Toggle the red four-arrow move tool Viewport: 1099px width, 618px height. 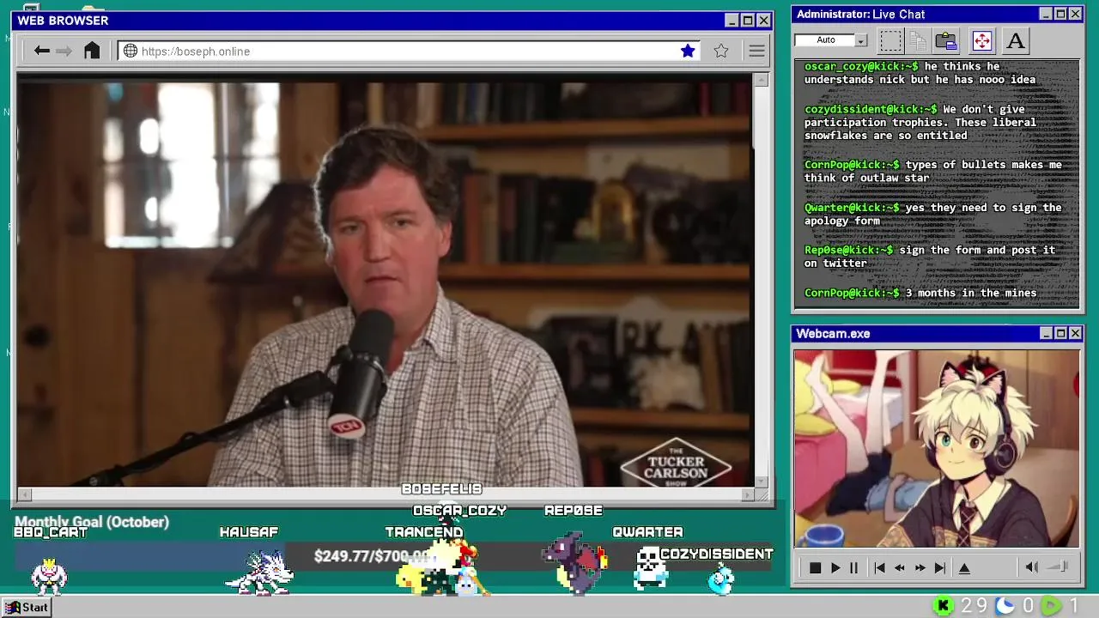(x=981, y=40)
